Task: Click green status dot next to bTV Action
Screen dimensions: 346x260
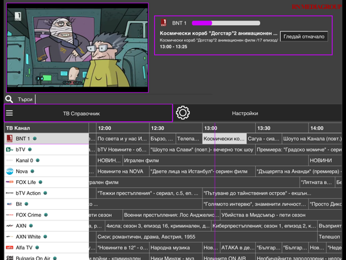Action: pos(45,193)
